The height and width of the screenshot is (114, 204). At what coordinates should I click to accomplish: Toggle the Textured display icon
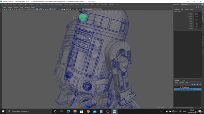pos(43,9)
